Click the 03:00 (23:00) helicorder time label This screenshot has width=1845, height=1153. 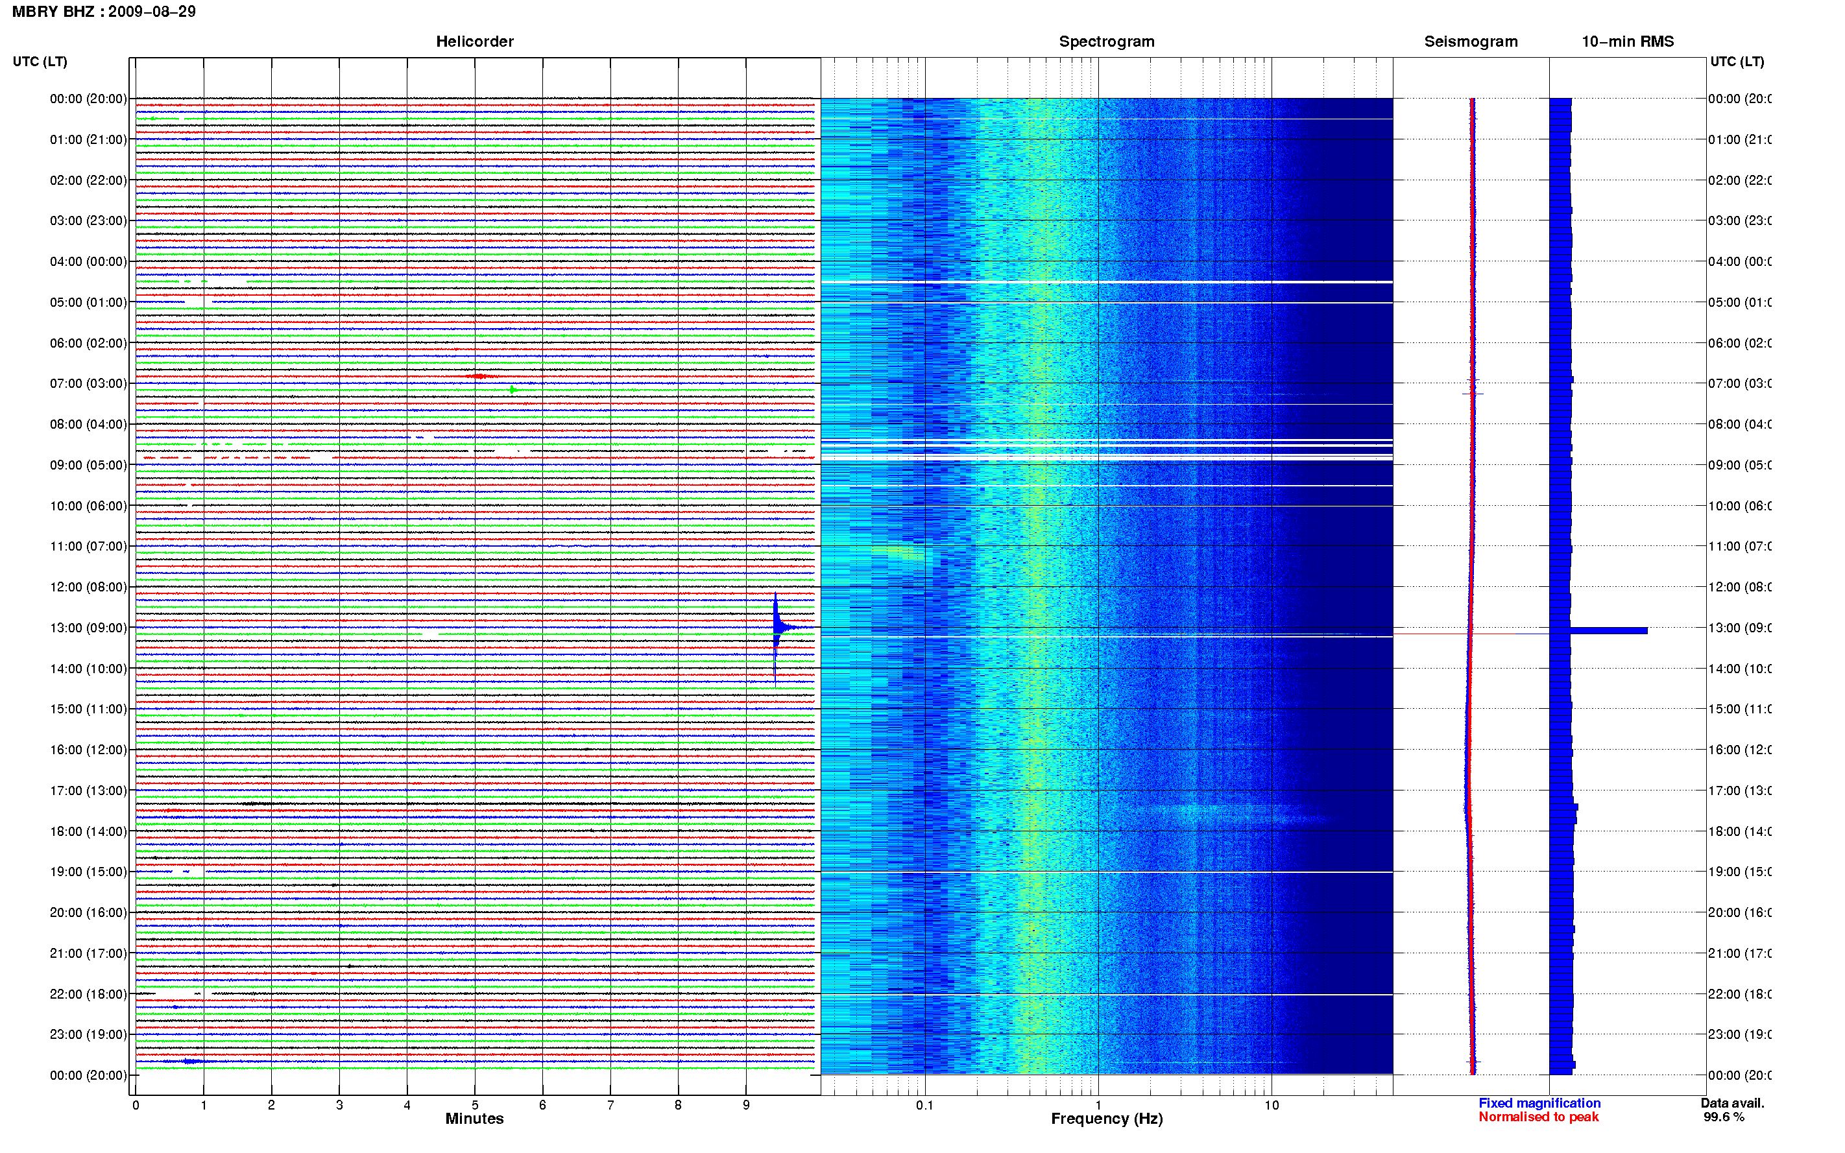(88, 220)
